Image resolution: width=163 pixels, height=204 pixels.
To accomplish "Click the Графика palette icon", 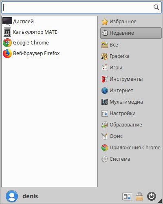I will click(x=105, y=56).
